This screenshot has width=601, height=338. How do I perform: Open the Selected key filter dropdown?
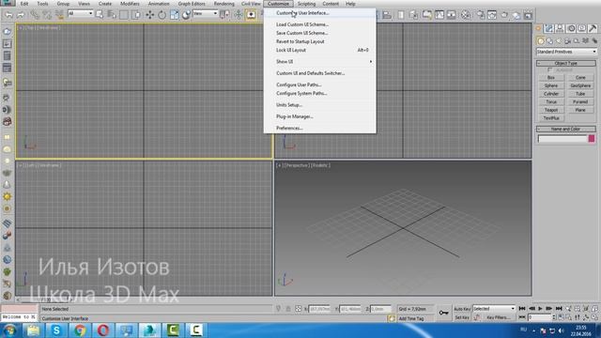point(494,309)
